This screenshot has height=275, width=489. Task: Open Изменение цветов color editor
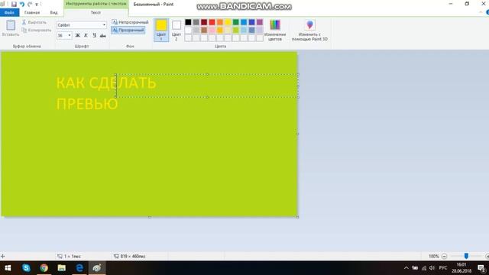(x=275, y=30)
